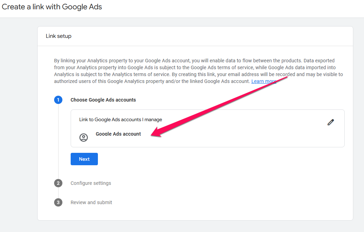The height and width of the screenshot is (232, 364).
Task: Click Google Ads account name
Action: tap(118, 134)
